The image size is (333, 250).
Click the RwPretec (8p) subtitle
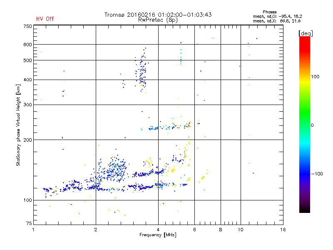[158, 20]
